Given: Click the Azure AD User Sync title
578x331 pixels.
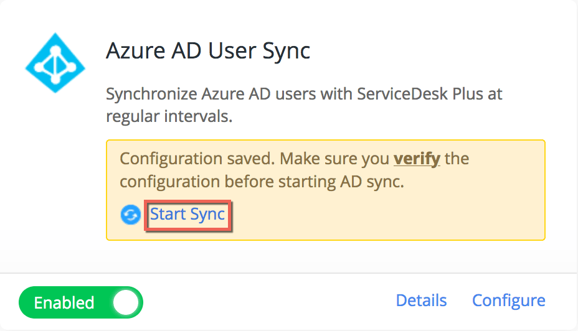Looking at the screenshot, I should coord(208,51).
